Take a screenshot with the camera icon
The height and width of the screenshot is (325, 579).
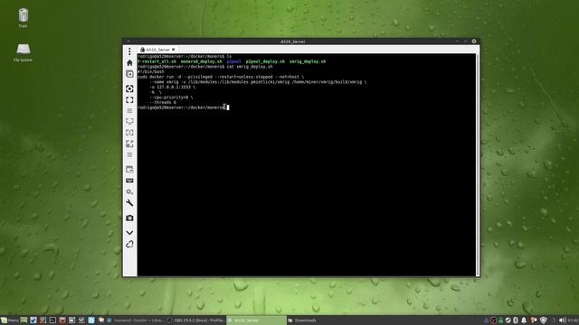pos(129,218)
